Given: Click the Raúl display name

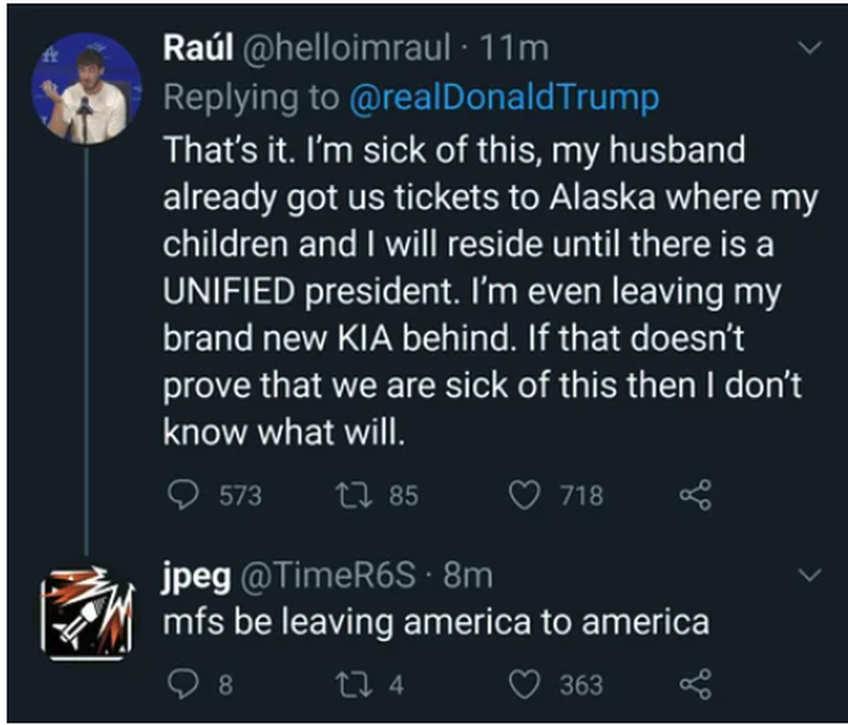Looking at the screenshot, I should click(x=198, y=49).
